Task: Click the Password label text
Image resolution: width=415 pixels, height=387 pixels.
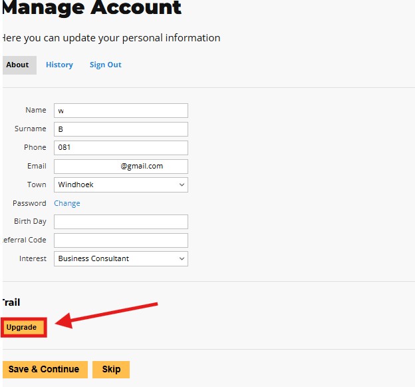Action: [x=29, y=203]
